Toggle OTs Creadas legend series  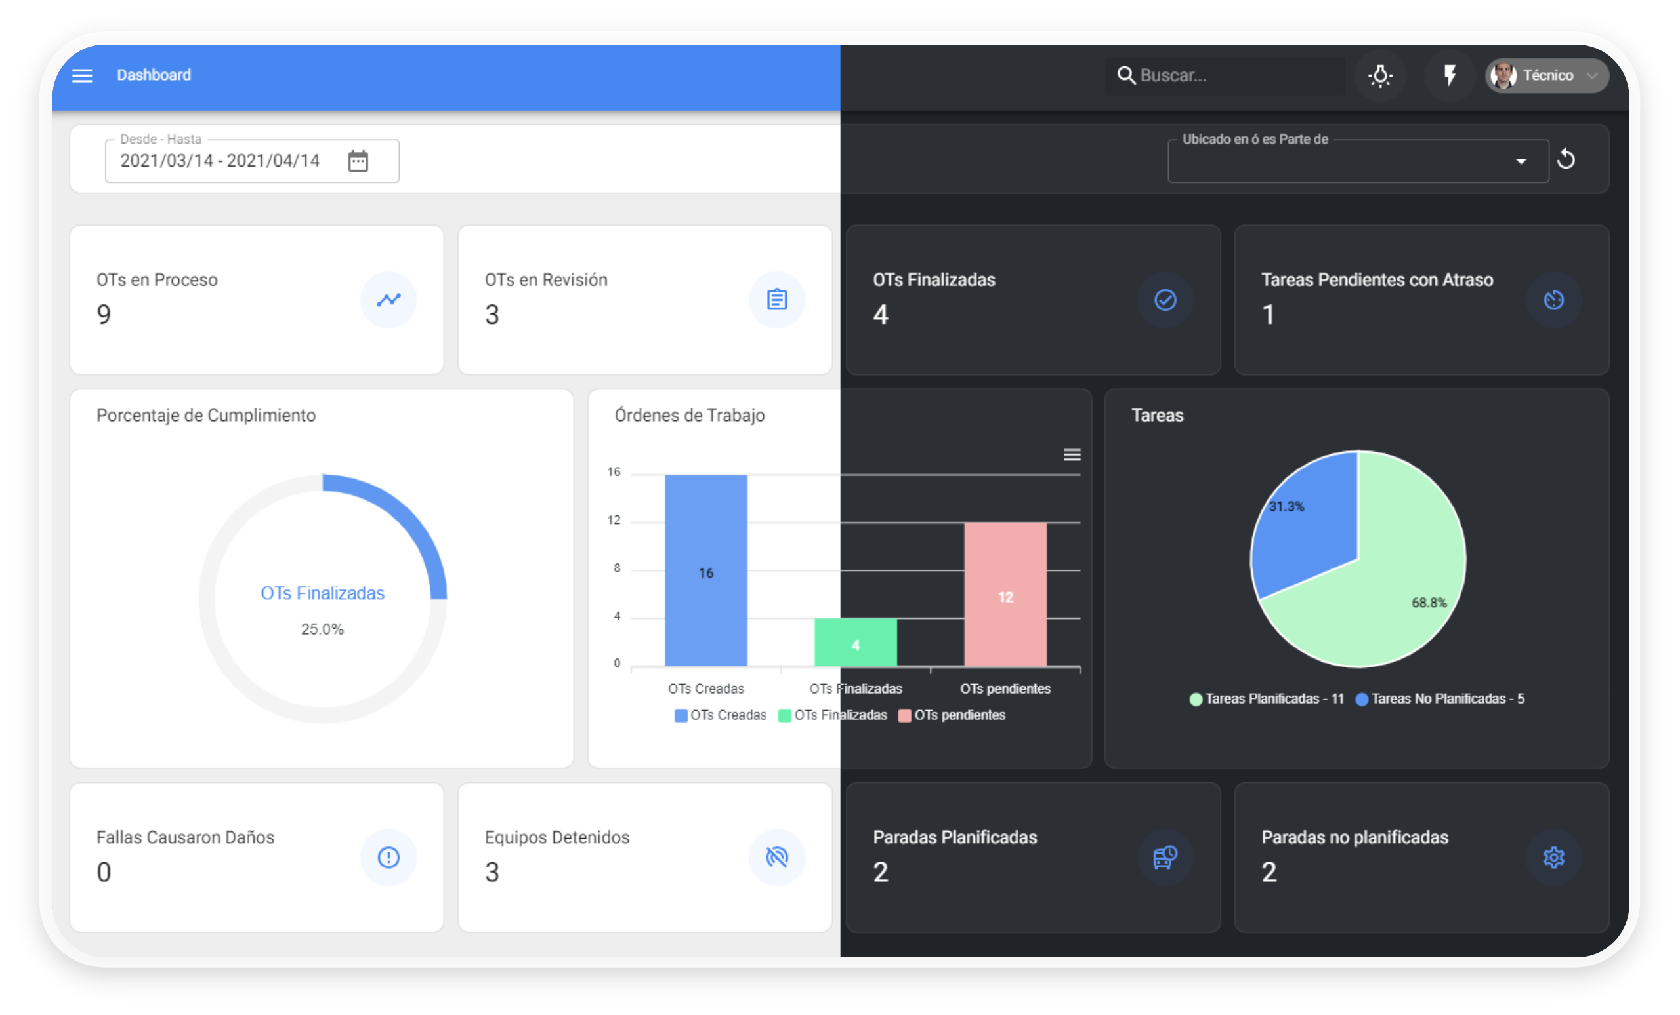tap(720, 715)
